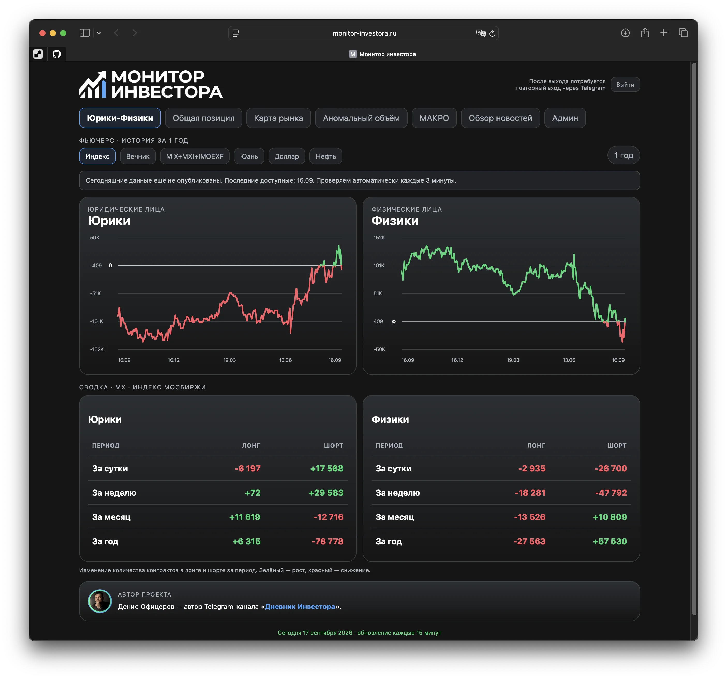Select the Индекс futures filter
This screenshot has height=679, width=727.
[x=97, y=156]
